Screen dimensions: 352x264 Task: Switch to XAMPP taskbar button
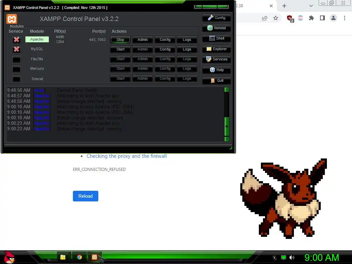[95, 257]
